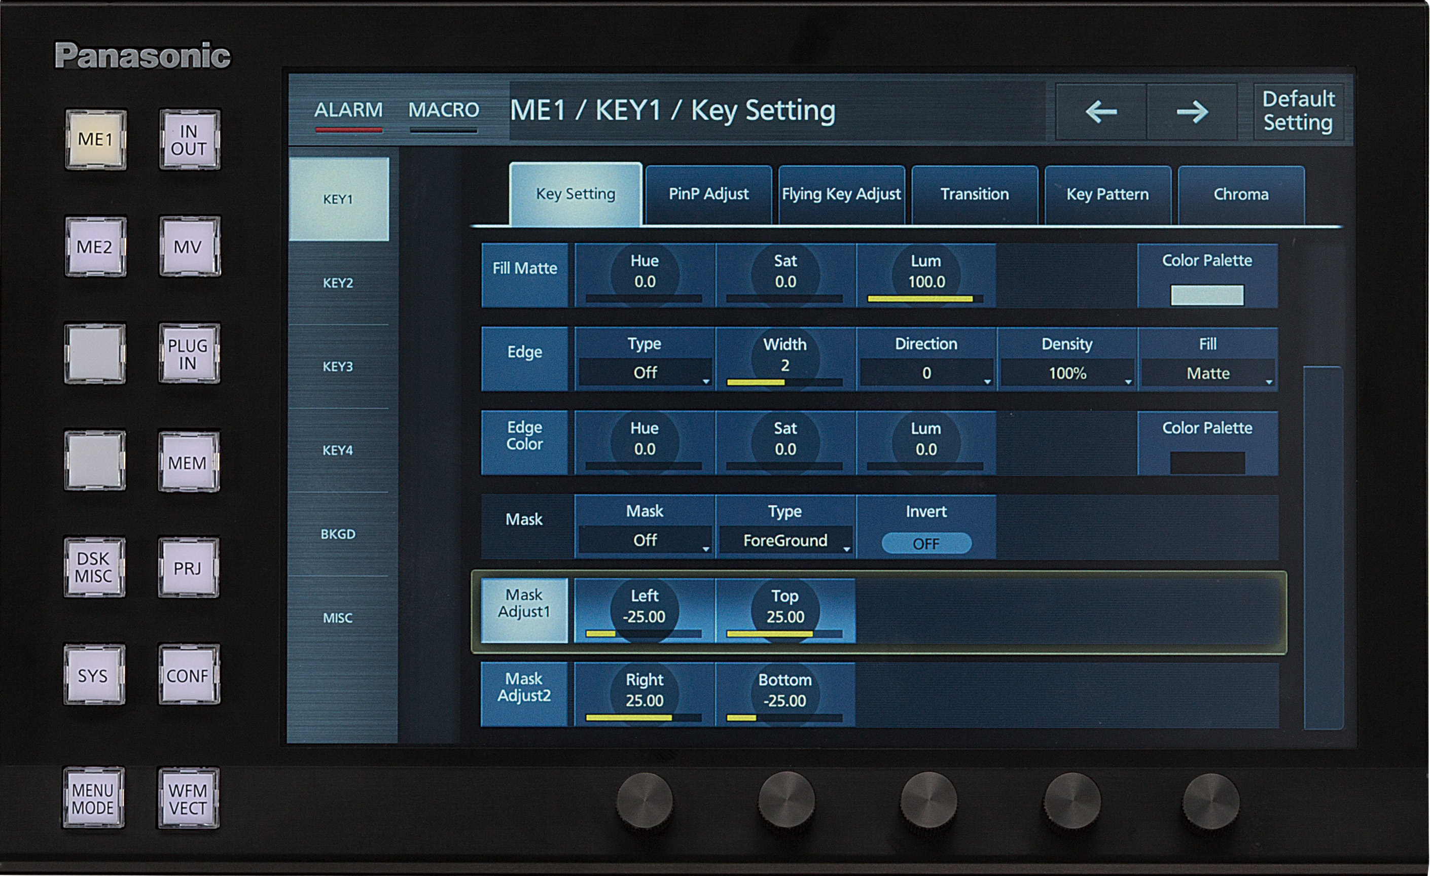Select MISC in the side menu
Image resolution: width=1430 pixels, height=876 pixels.
(339, 618)
